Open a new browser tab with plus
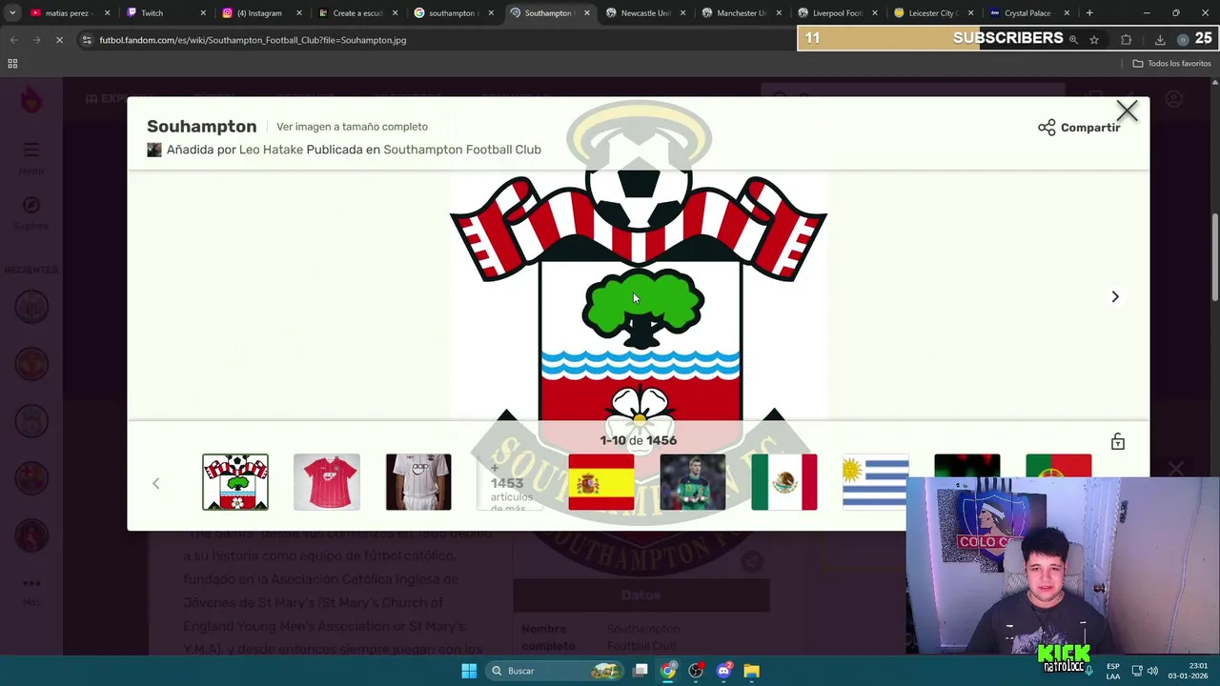Image resolution: width=1220 pixels, height=686 pixels. coord(1089,13)
